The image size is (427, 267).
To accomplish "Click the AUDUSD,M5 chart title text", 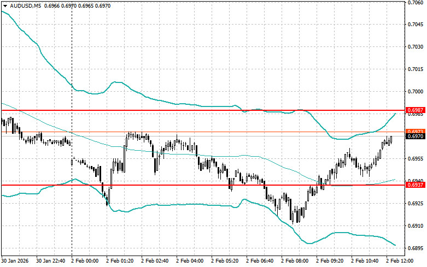I will [26, 5].
